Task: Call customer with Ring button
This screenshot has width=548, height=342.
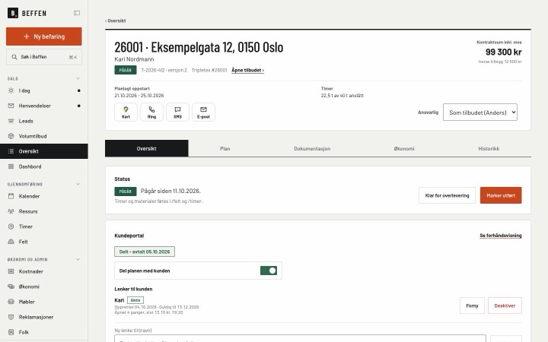Action: pos(151,112)
